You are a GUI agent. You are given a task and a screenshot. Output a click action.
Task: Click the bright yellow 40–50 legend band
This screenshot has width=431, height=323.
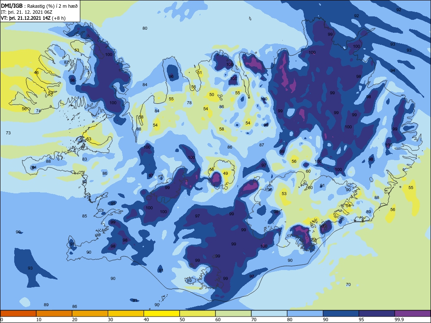(162, 314)
